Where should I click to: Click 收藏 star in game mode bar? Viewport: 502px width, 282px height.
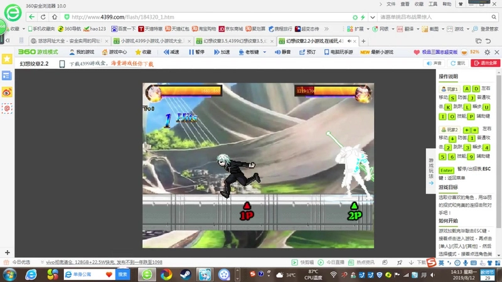(x=143, y=52)
